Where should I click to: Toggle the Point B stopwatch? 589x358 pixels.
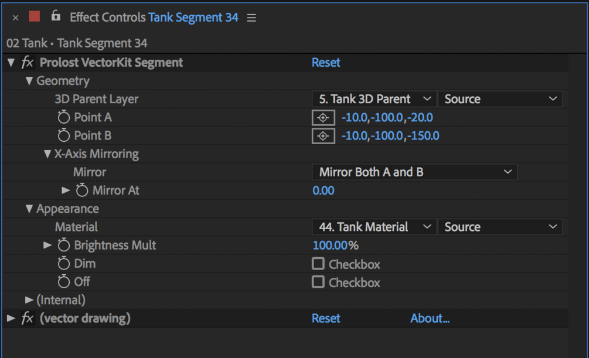tap(64, 136)
